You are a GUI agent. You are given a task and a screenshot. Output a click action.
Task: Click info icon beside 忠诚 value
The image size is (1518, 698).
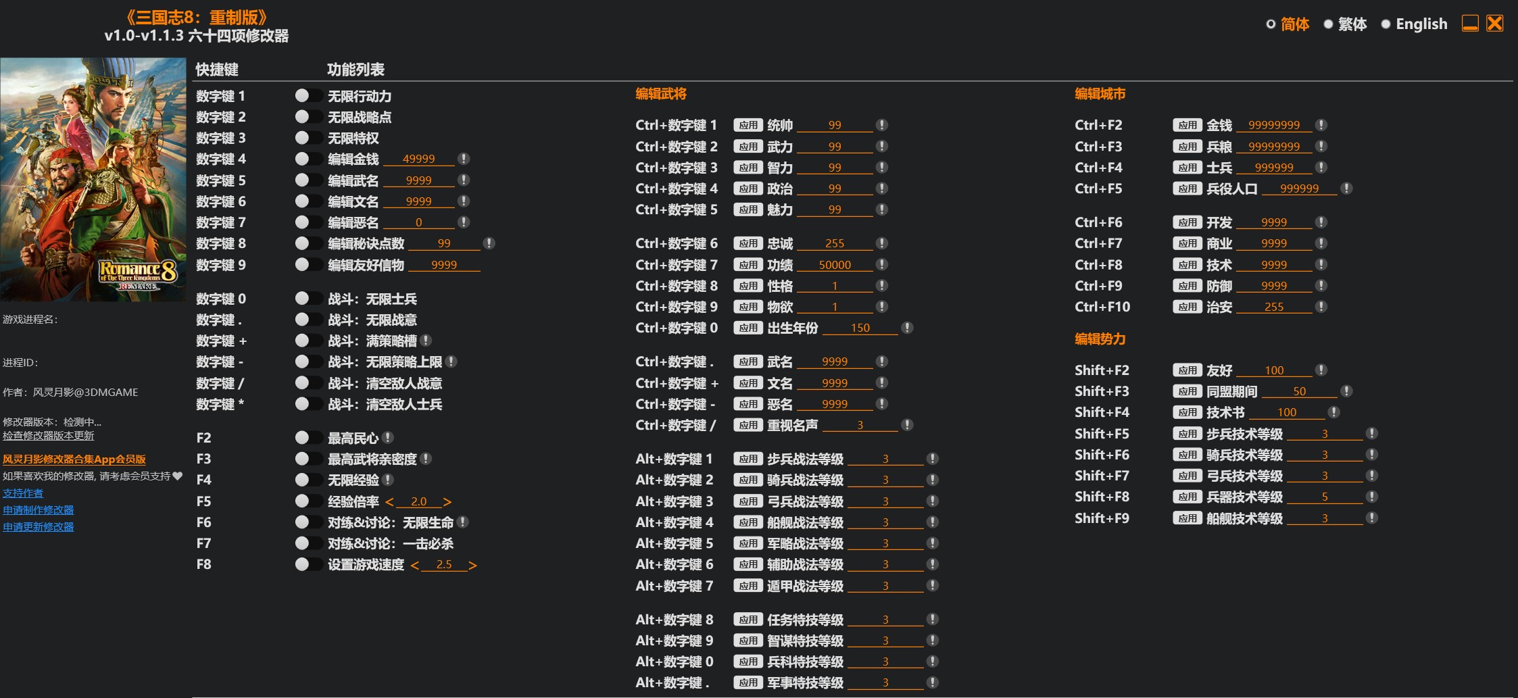(x=882, y=243)
